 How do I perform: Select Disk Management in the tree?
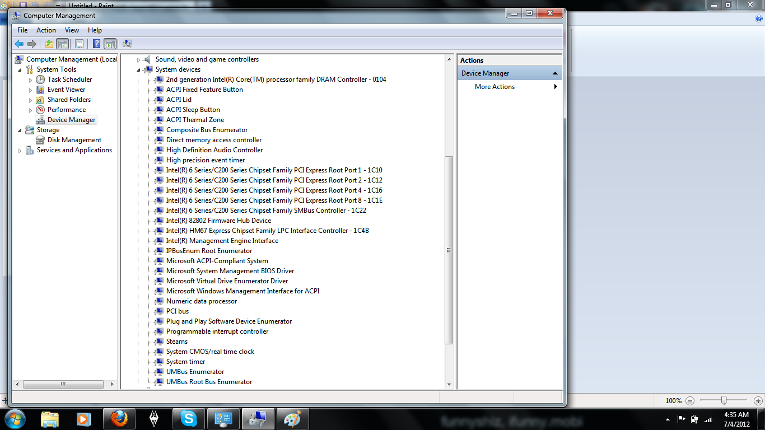[74, 140]
